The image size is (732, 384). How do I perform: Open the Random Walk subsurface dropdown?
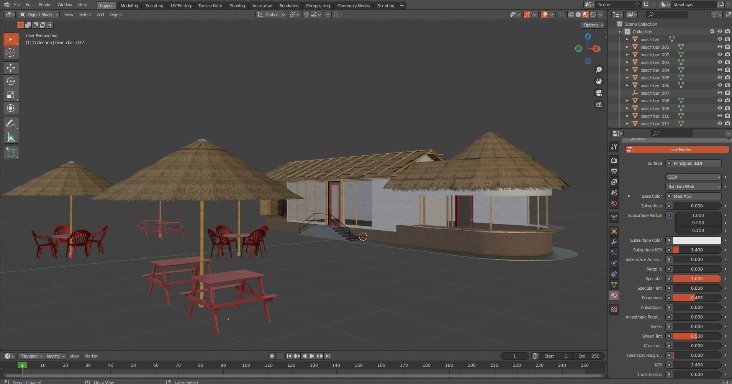(x=693, y=187)
